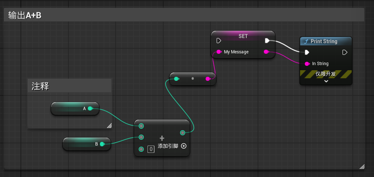This screenshot has width=374, height=177.
Task: Click variable A's output pin
Action: (x=90, y=108)
